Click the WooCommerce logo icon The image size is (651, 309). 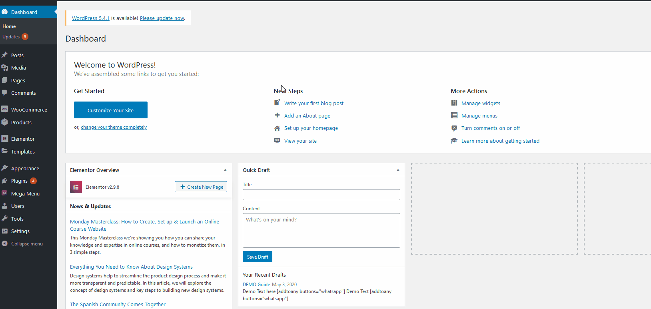[x=5, y=109]
